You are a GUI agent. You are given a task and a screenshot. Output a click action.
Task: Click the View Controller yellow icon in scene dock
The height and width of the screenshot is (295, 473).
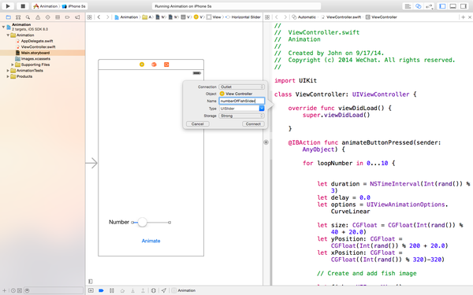(x=142, y=65)
